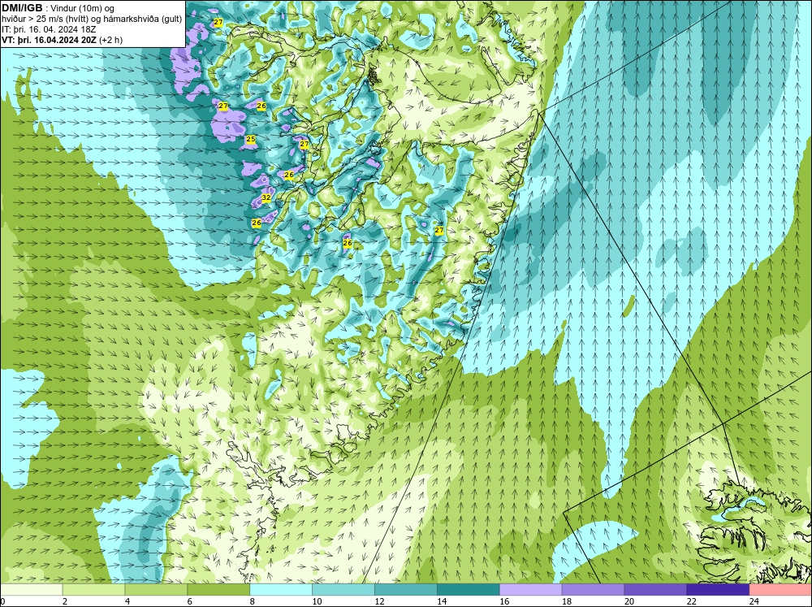This screenshot has width=812, height=607.
Task: Click the light green 2–4 color scale segment
Action: click(93, 589)
